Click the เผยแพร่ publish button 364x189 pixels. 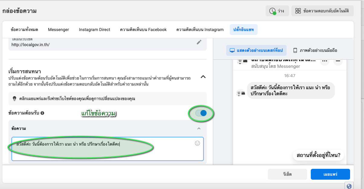(330, 174)
